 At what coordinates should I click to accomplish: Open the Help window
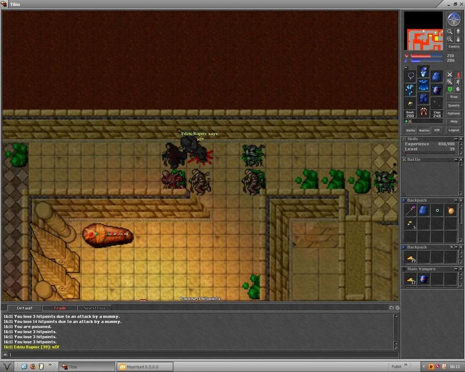[454, 121]
